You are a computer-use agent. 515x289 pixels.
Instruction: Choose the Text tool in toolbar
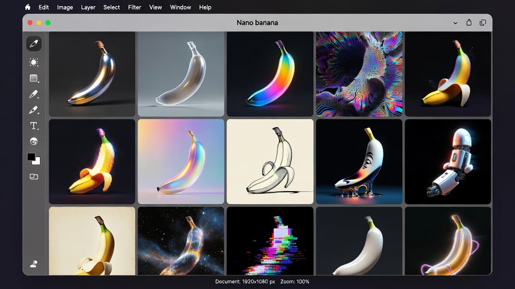click(x=34, y=126)
